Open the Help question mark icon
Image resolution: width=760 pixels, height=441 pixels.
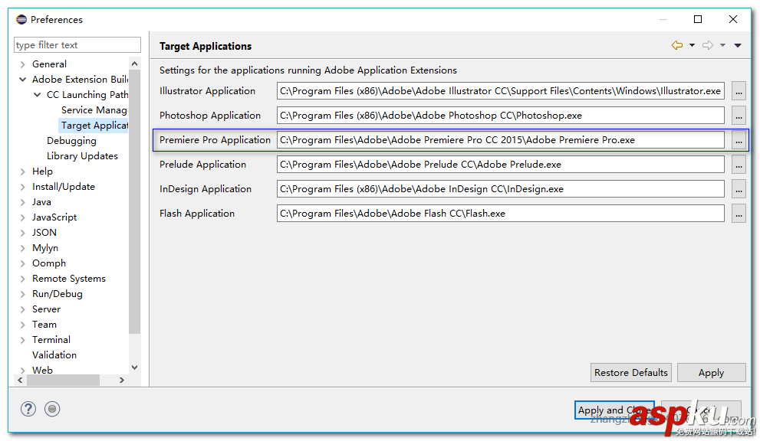28,409
